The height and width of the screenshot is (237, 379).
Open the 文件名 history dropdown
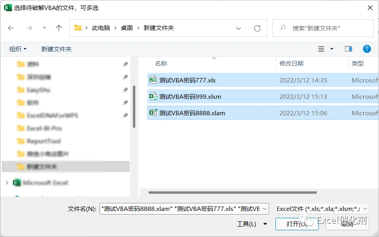265,209
